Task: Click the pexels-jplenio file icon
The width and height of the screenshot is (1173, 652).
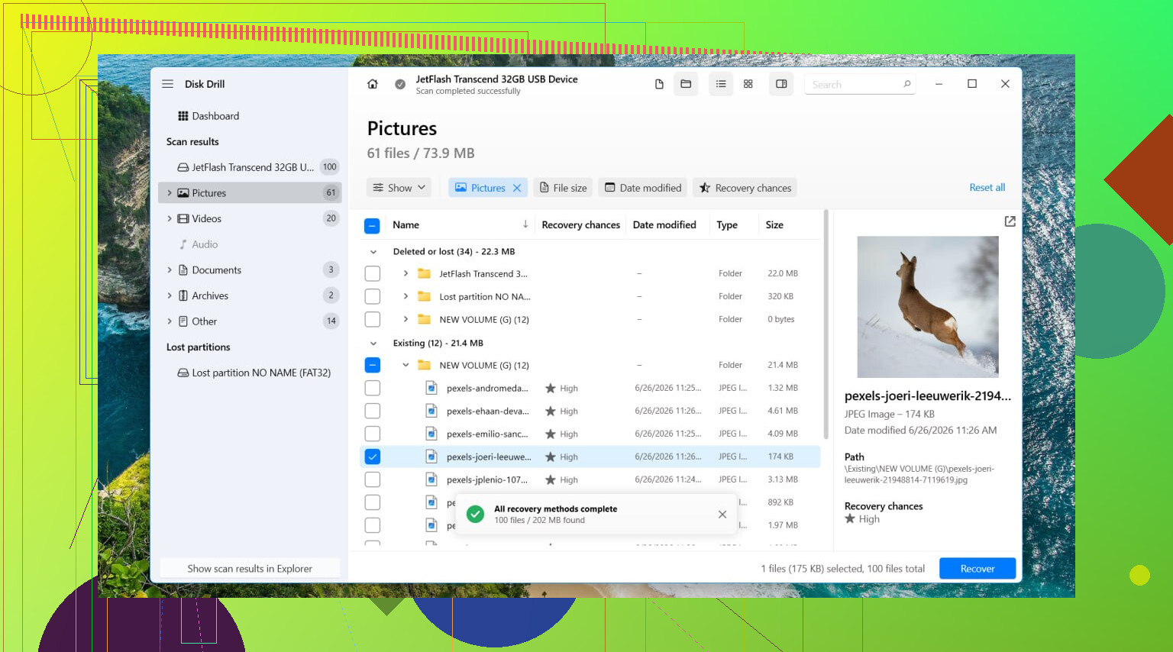Action: pos(431,479)
